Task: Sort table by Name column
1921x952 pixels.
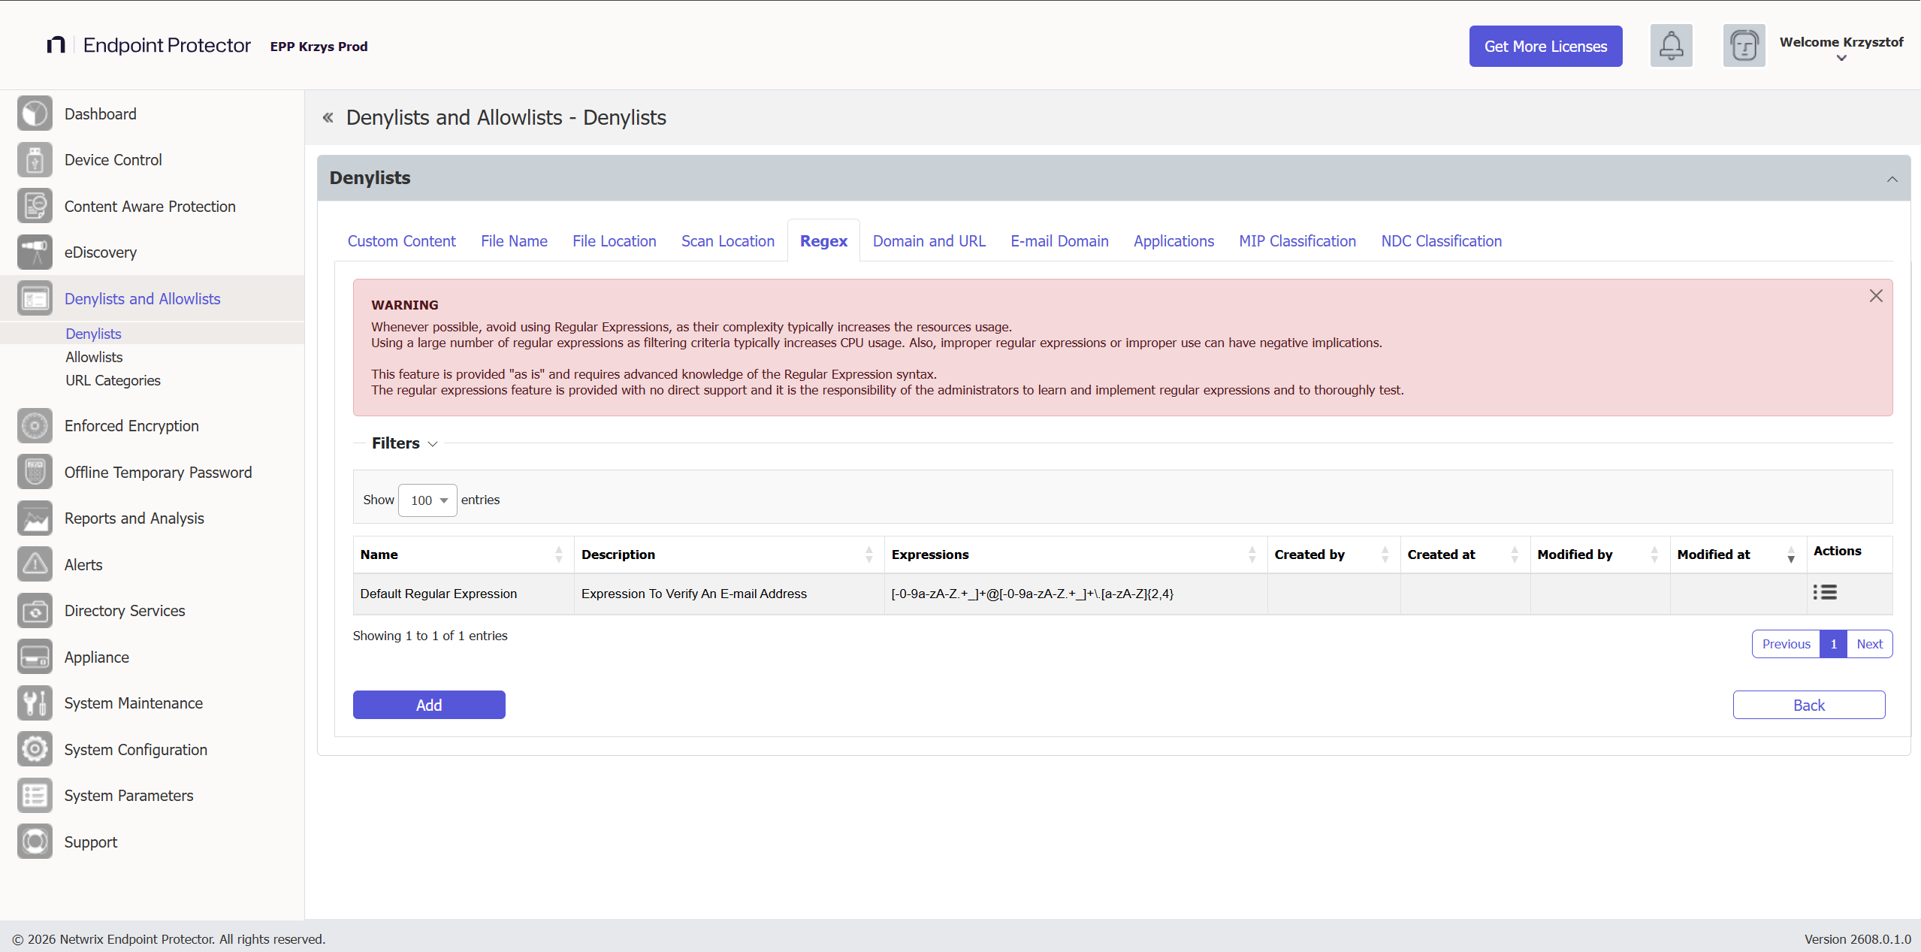Action: (463, 555)
